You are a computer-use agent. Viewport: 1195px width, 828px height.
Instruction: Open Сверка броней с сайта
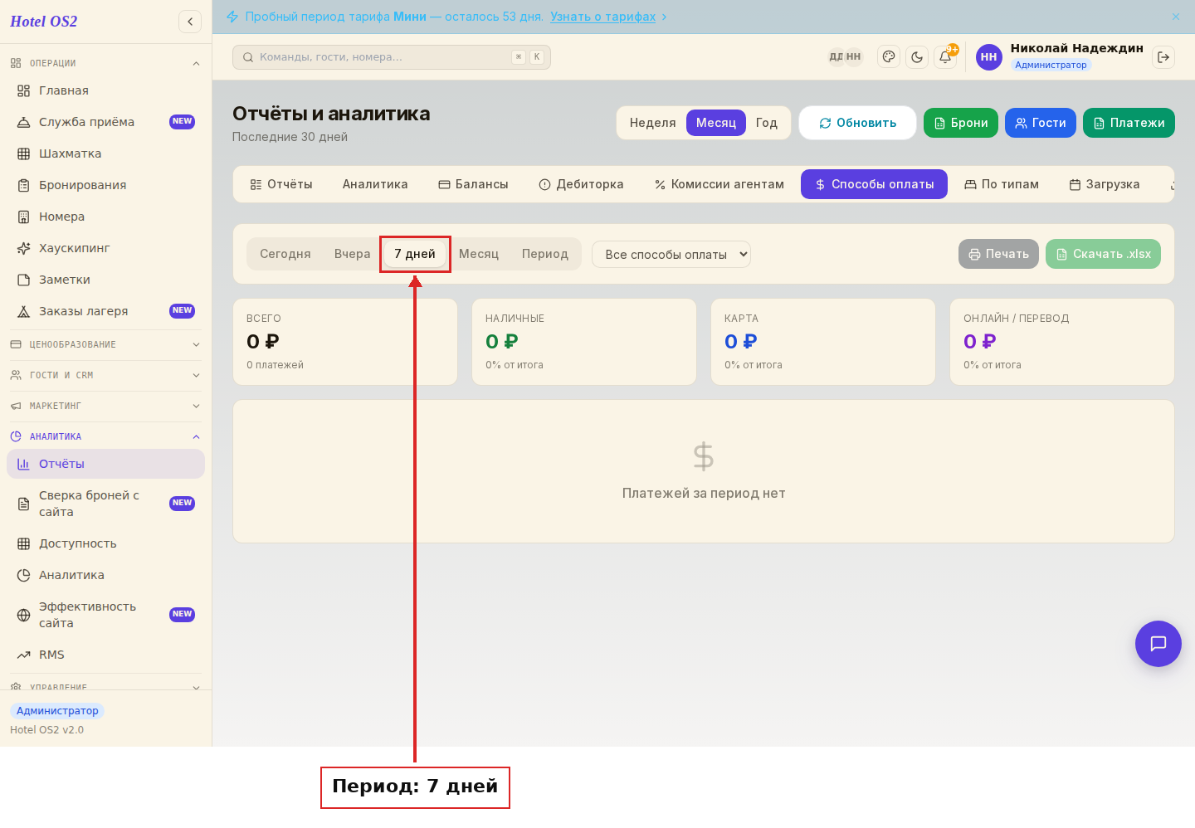tap(106, 504)
